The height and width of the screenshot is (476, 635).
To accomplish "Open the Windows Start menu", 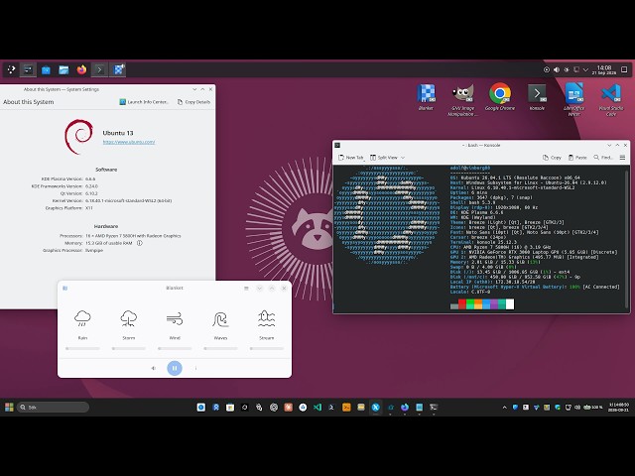I will point(9,408).
